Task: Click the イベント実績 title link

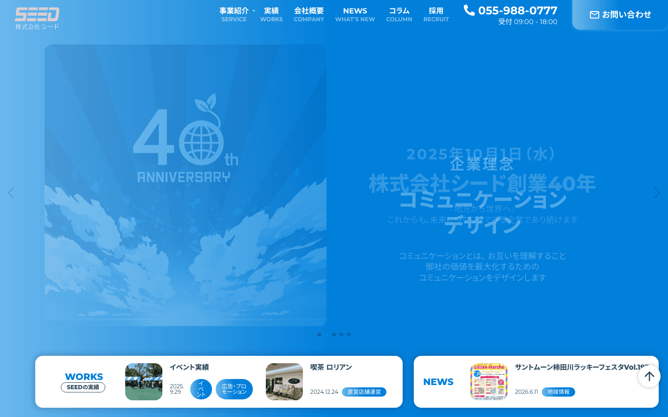Action: click(x=189, y=367)
